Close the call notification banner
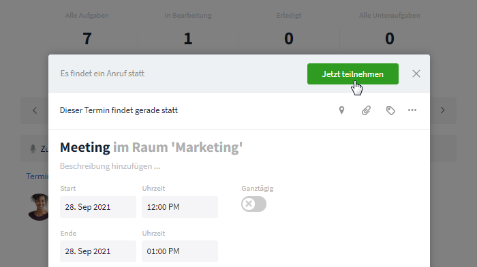Viewport: 477px width, 267px height. (x=416, y=74)
